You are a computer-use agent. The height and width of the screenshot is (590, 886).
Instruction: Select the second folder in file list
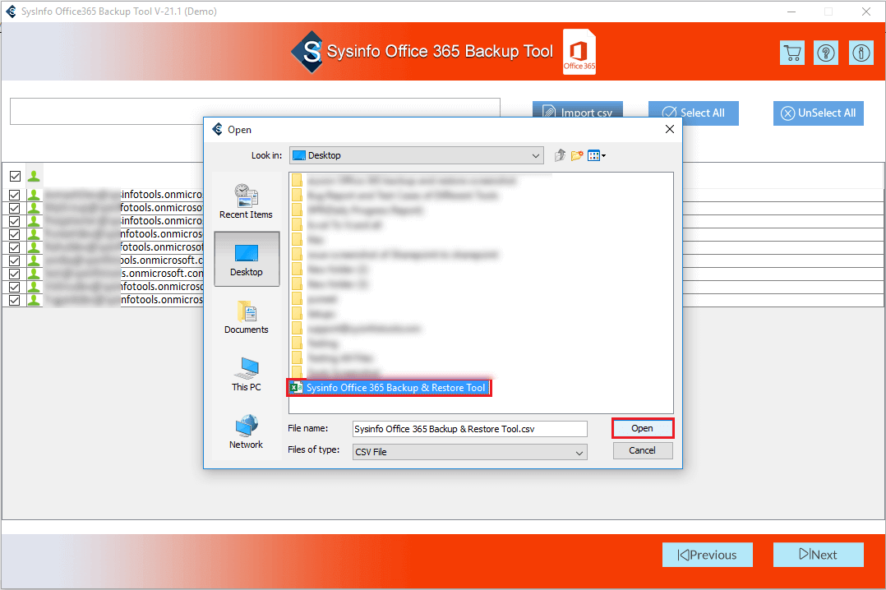point(395,195)
